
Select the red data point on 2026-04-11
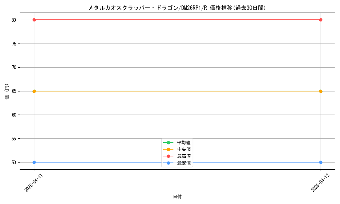click(34, 20)
